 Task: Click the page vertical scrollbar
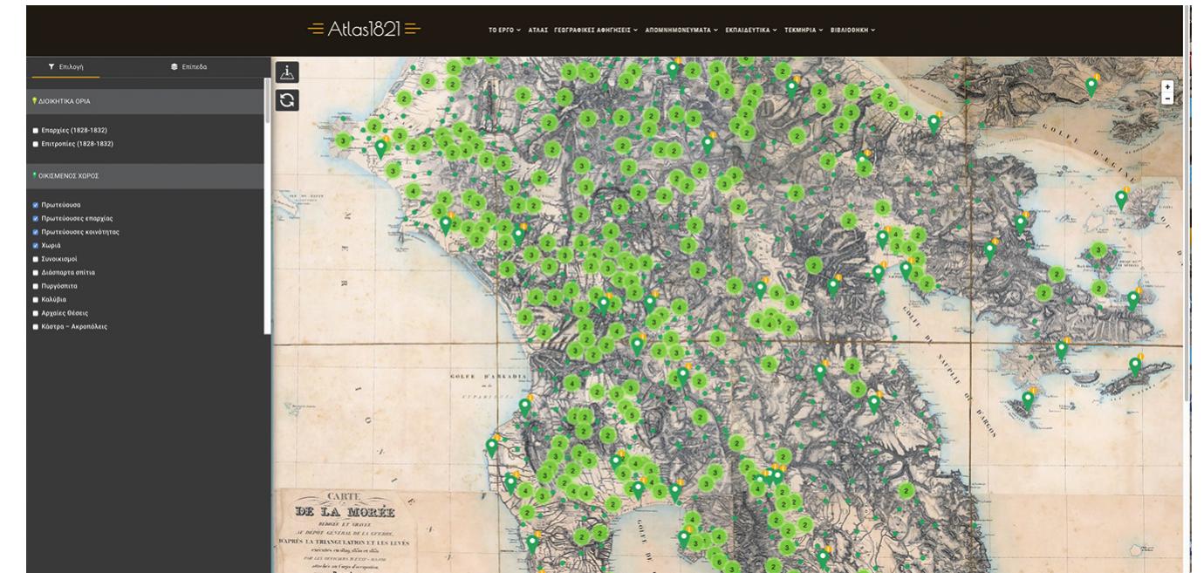[1187, 205]
